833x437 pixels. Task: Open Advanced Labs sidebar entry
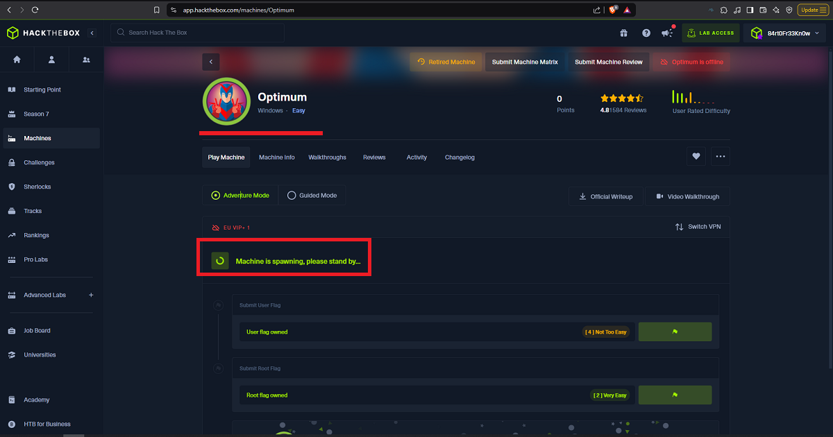44,295
